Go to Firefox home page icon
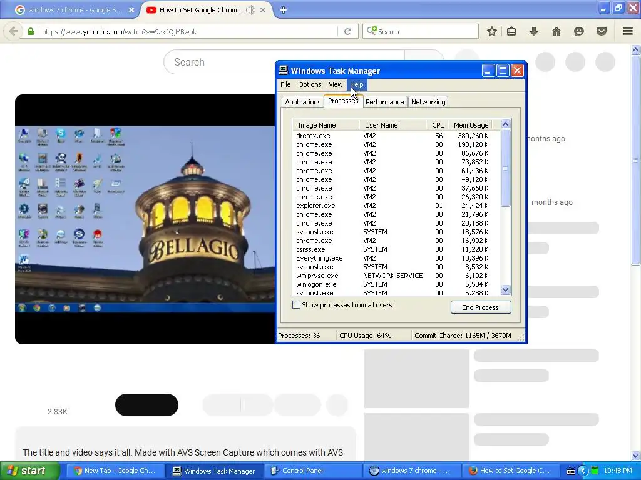Viewport: 641px width, 480px height. [x=556, y=31]
